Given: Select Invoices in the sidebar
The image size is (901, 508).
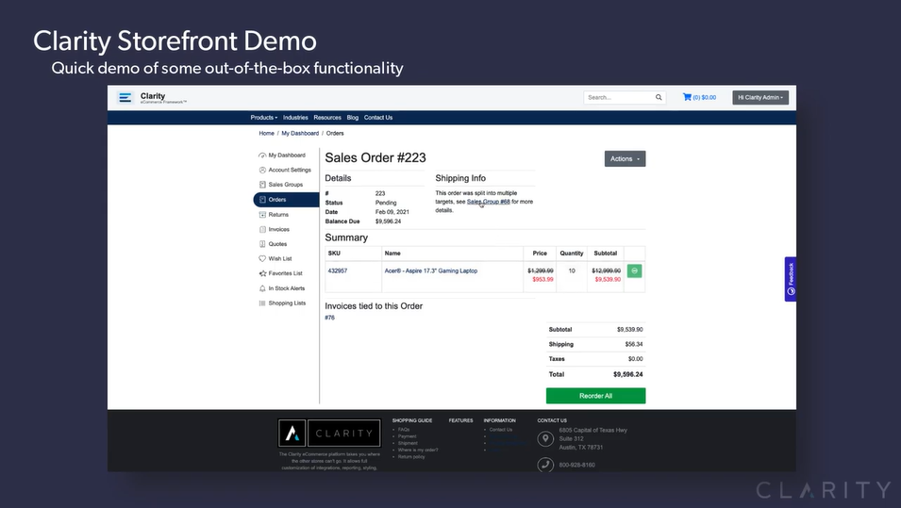Looking at the screenshot, I should (x=278, y=230).
